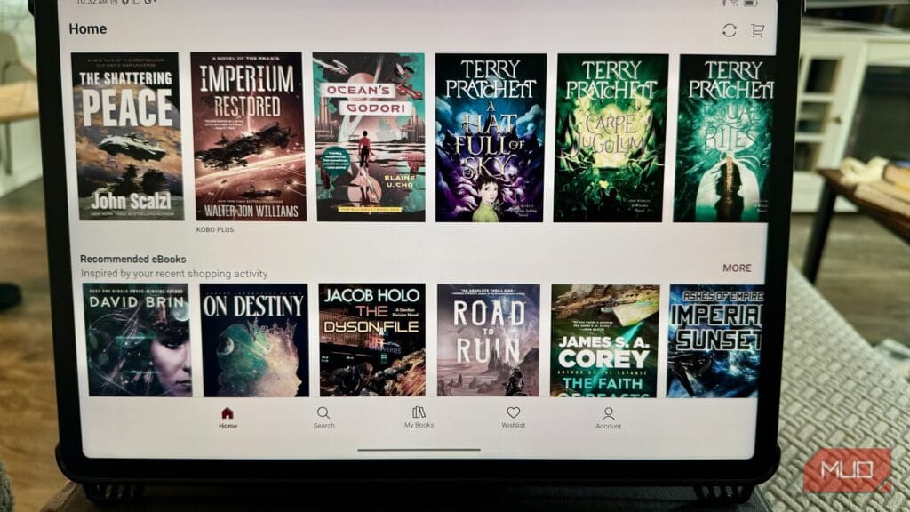
Task: Open The Dyson File book cover
Action: tap(372, 340)
